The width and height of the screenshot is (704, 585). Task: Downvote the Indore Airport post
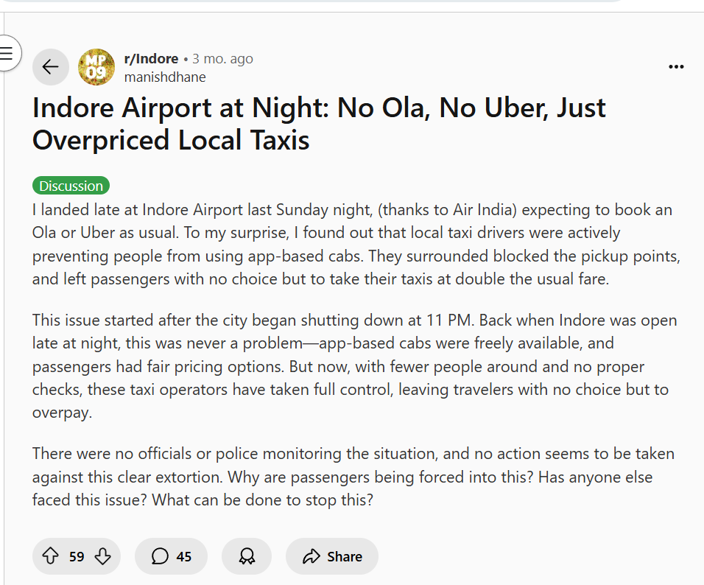coord(104,556)
